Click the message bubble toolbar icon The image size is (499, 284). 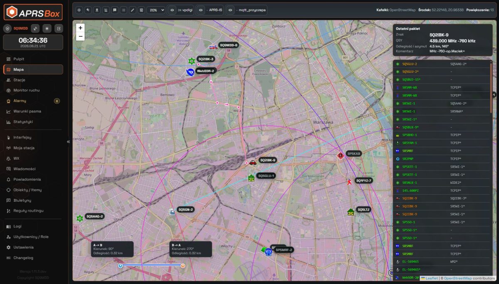[x=115, y=10]
